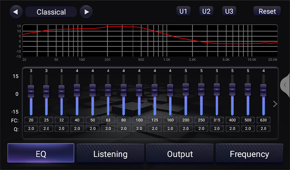Select the EQ tab
Screen dimensions: 290x170
[x=41, y=153]
